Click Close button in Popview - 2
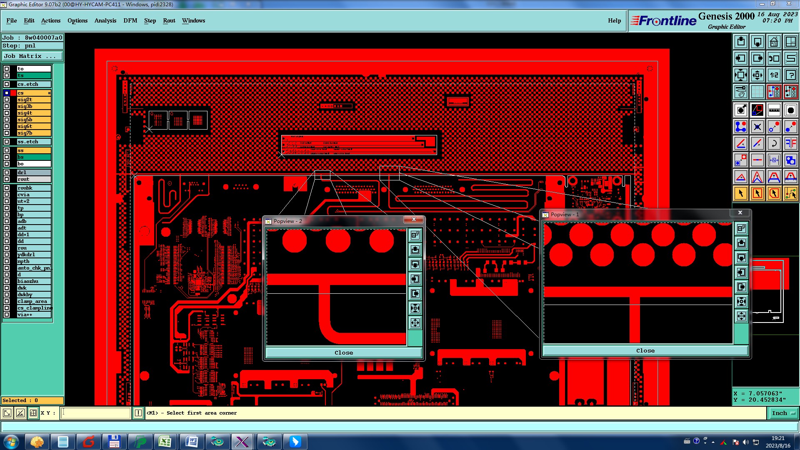Screen dimensions: 800x450 pyautogui.click(x=343, y=352)
